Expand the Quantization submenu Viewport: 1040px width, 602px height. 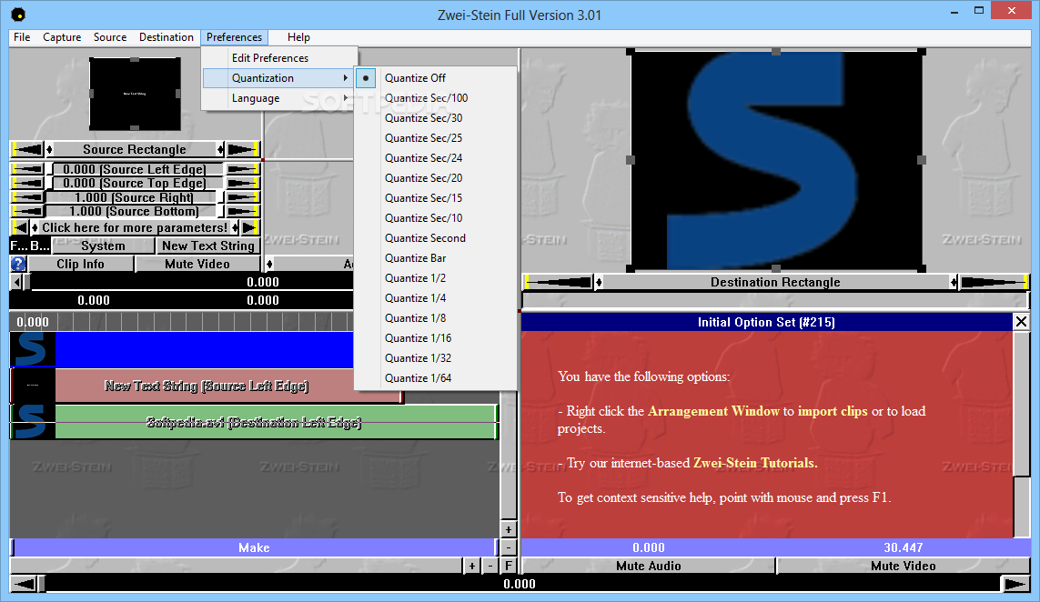[x=278, y=78]
